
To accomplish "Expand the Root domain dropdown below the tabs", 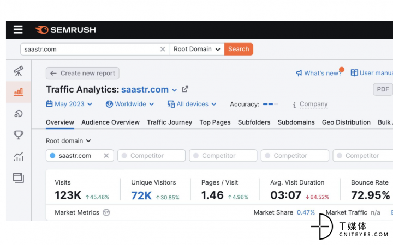I will tap(68, 141).
